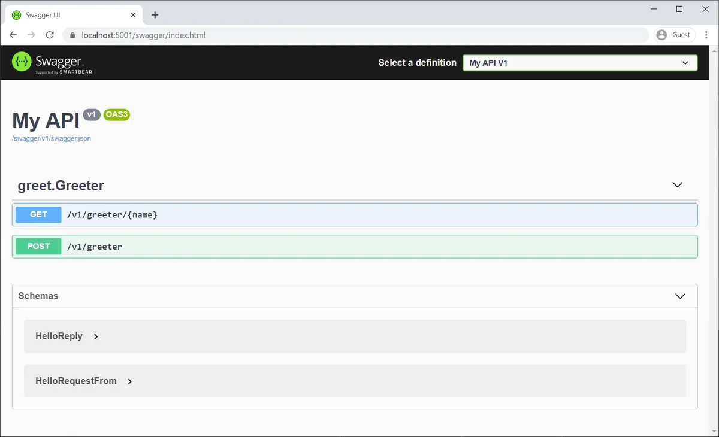Viewport: 719px width, 437px height.
Task: Open a new browser tab
Action: [155, 14]
